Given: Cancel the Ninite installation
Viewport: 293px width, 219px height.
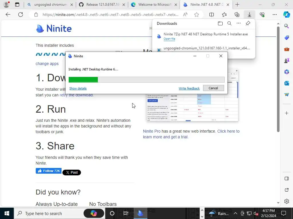Looking at the screenshot, I should (x=213, y=88).
